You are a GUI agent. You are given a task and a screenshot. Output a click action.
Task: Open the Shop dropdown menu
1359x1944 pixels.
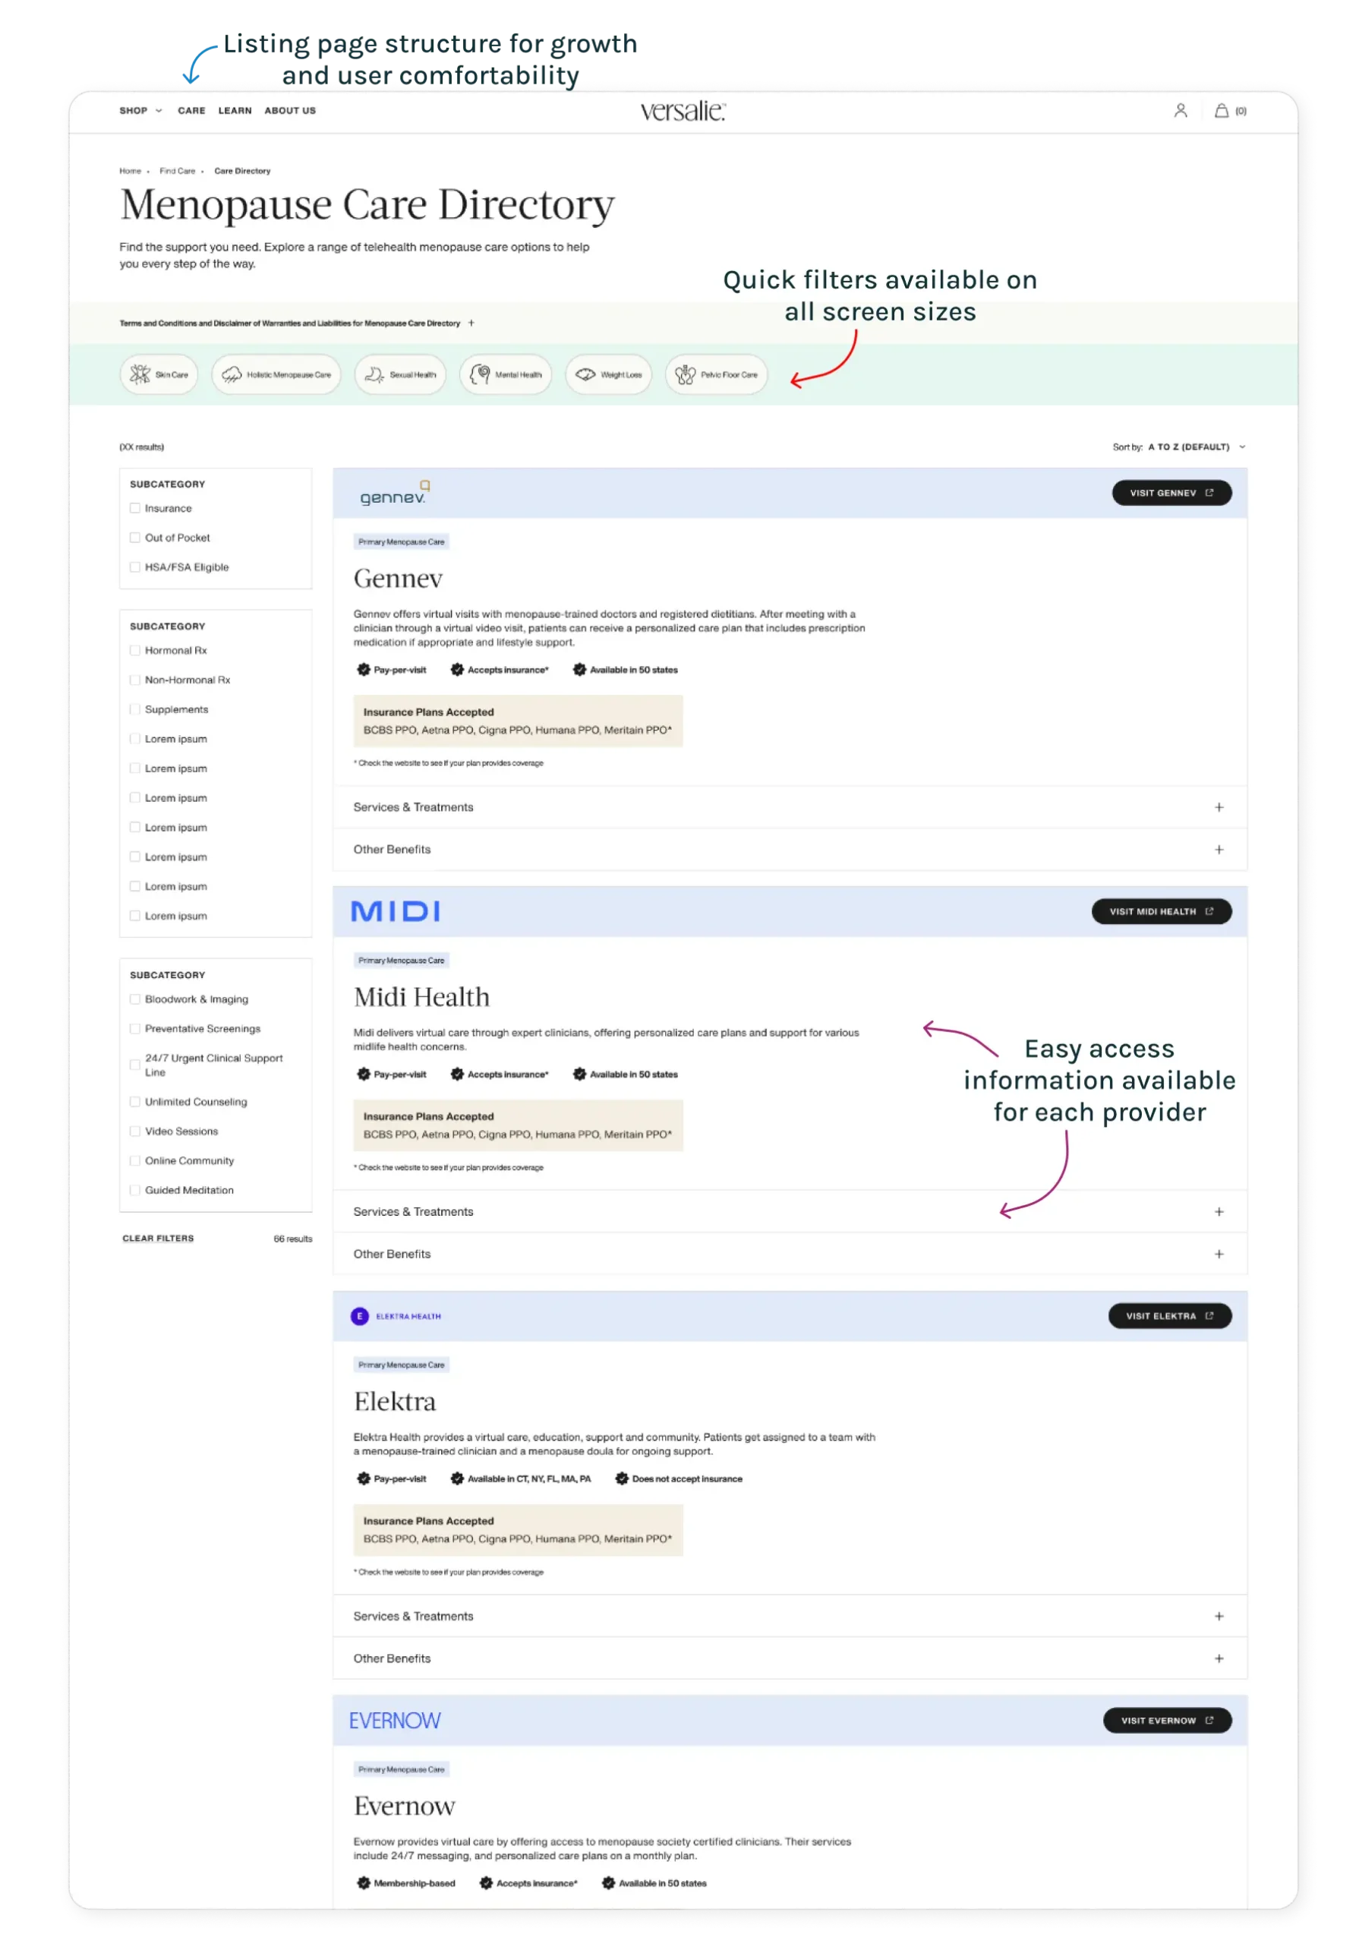click(x=140, y=111)
